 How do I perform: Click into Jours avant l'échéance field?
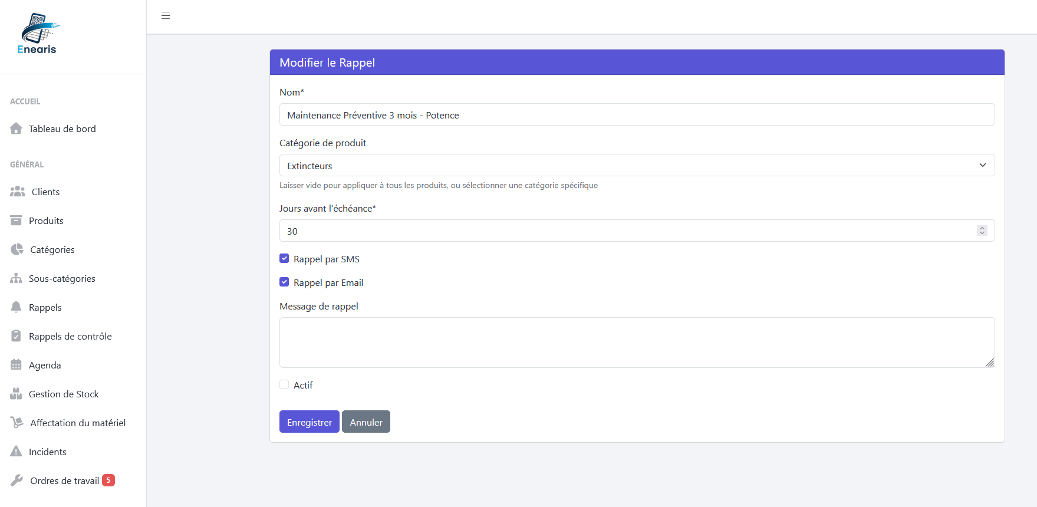[x=637, y=231]
